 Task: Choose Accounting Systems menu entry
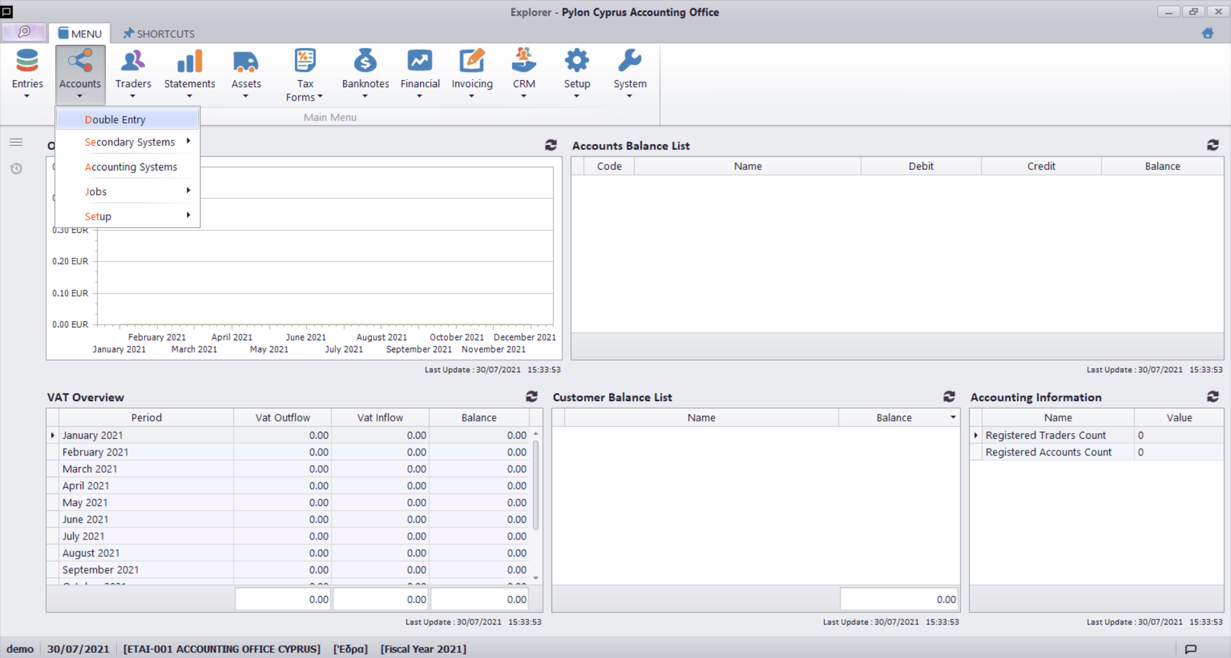131,167
